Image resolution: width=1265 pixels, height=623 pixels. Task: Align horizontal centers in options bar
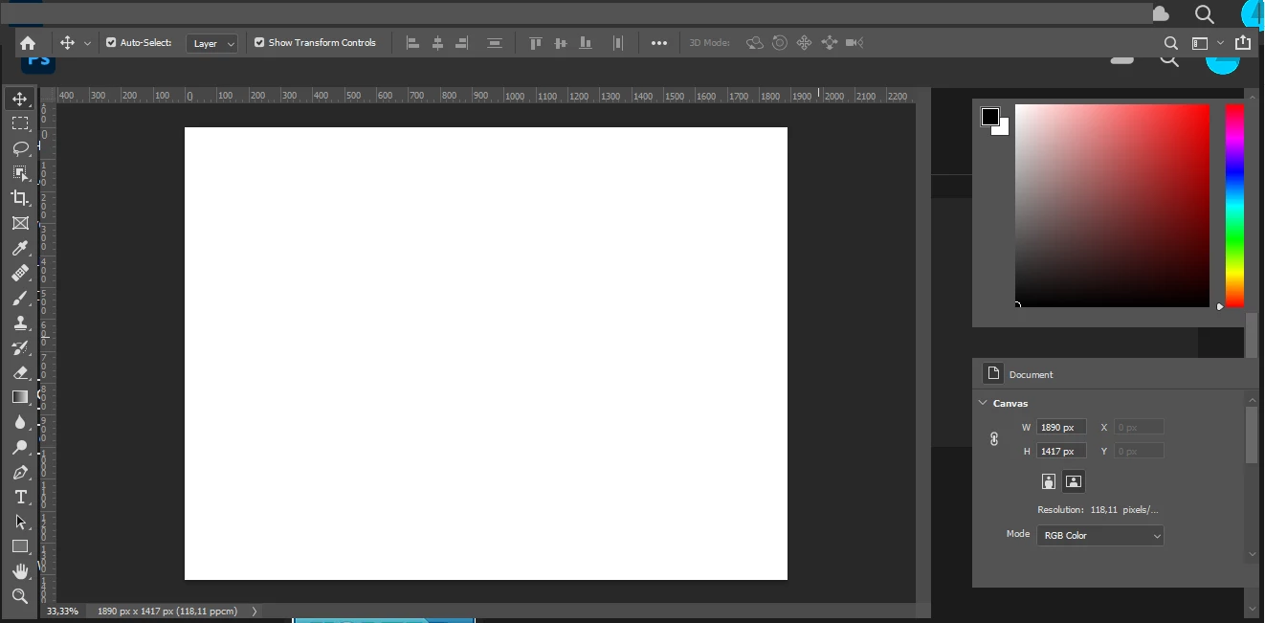point(438,43)
